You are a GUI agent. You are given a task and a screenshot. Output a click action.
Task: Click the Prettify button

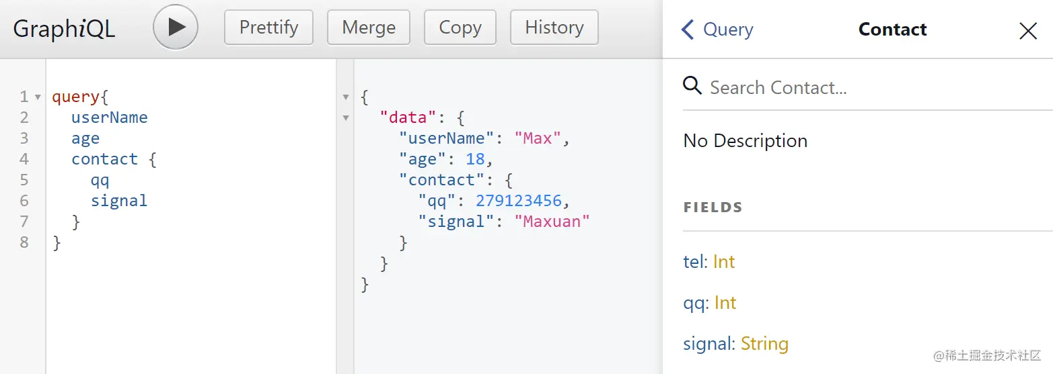[268, 28]
